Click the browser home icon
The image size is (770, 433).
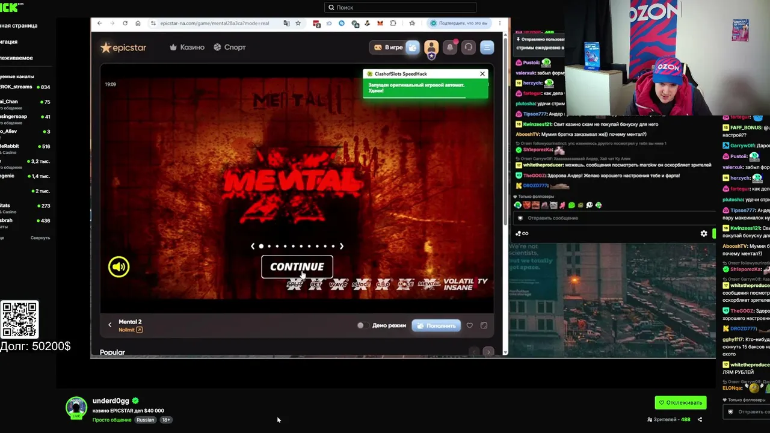coord(138,23)
